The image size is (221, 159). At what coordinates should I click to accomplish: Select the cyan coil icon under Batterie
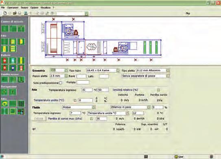13,60
